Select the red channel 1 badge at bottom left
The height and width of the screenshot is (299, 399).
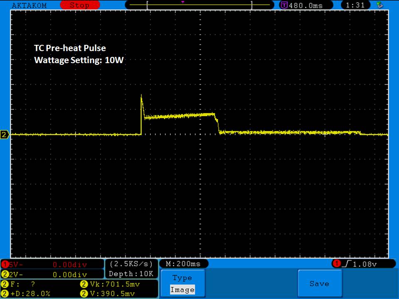coord(5,265)
